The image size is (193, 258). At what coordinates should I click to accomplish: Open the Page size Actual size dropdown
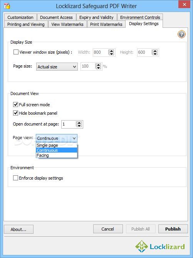(x=57, y=67)
